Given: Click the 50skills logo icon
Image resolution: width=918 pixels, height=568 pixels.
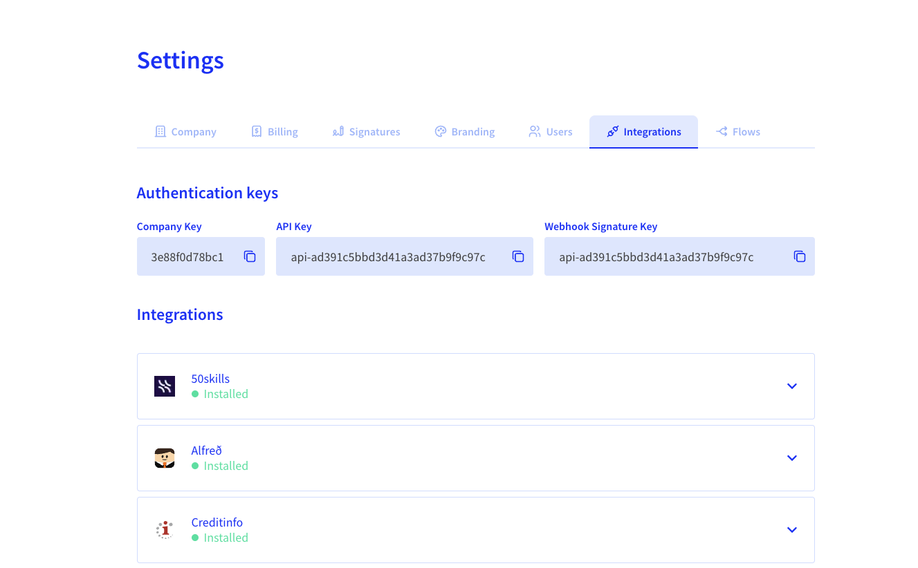Looking at the screenshot, I should [x=165, y=386].
